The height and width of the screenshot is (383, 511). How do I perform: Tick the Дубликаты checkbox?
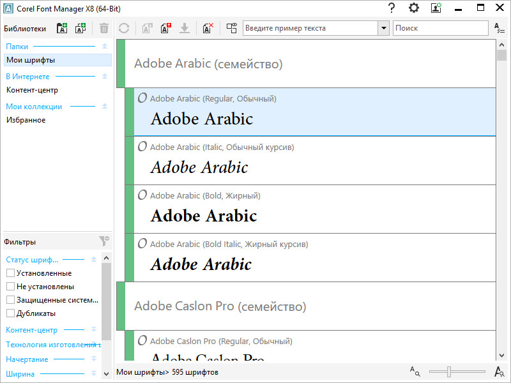[10, 313]
